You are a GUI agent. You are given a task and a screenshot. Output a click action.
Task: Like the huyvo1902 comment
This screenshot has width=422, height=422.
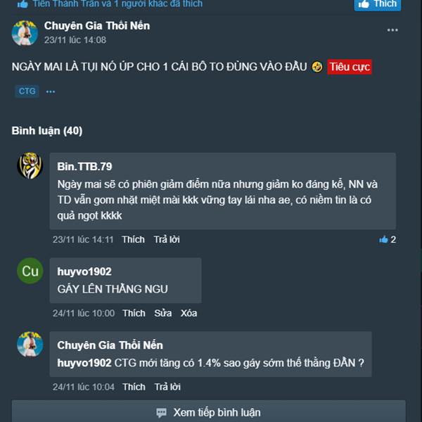[134, 313]
